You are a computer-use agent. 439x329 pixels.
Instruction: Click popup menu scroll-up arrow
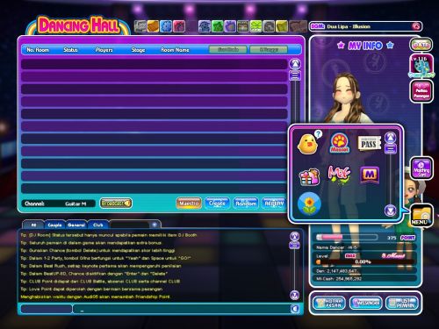[x=391, y=138]
